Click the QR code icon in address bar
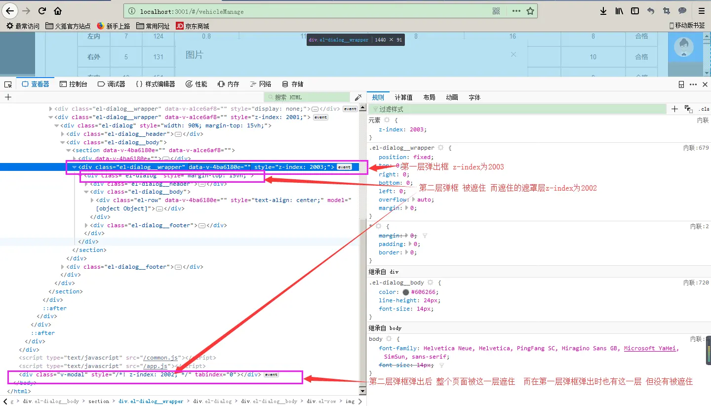 pos(496,11)
